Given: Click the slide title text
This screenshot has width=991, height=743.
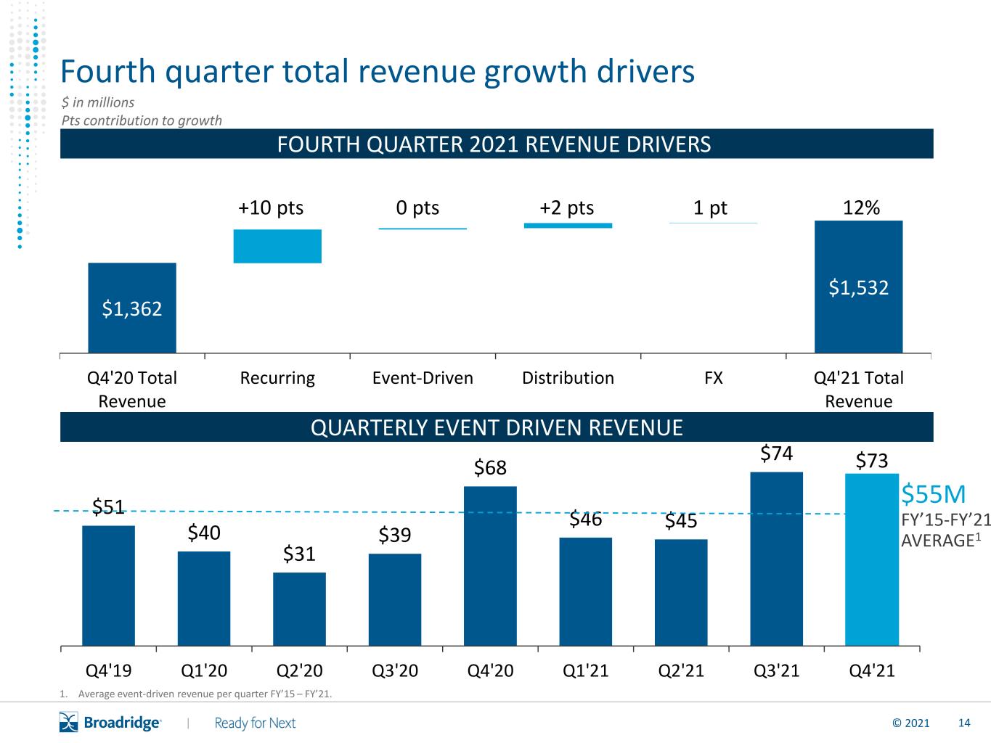Looking at the screenshot, I should point(378,71).
